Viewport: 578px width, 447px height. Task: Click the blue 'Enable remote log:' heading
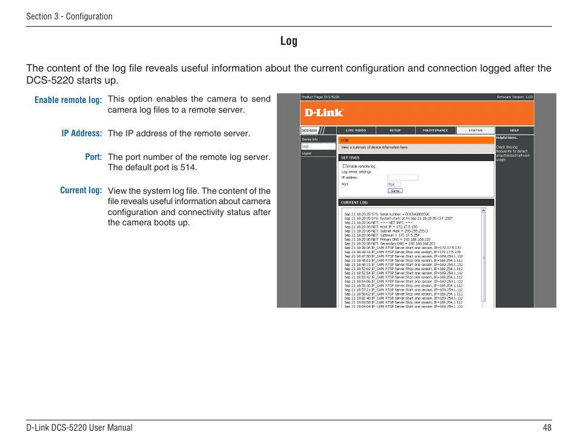coord(68,100)
